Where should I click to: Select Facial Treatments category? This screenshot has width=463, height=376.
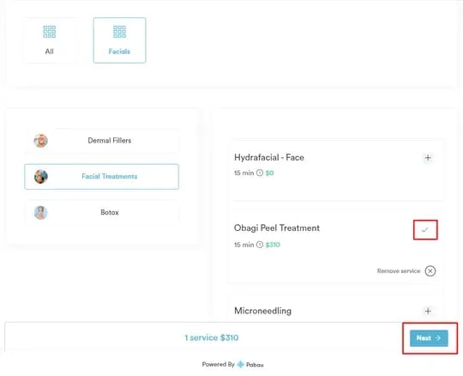[x=101, y=177]
